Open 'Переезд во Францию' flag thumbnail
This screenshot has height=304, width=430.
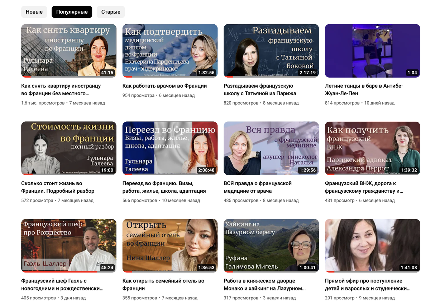click(x=170, y=148)
